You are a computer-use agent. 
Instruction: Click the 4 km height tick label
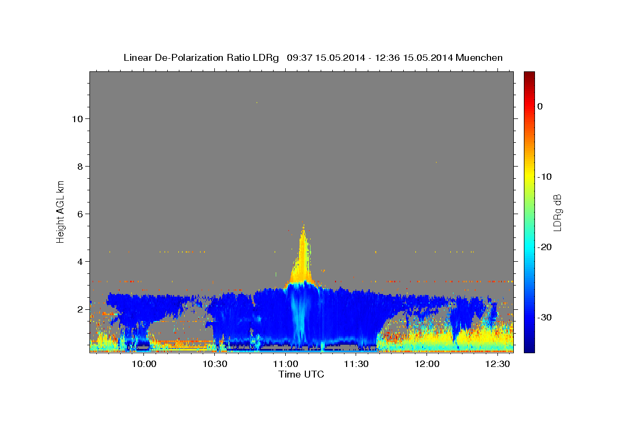point(79,261)
